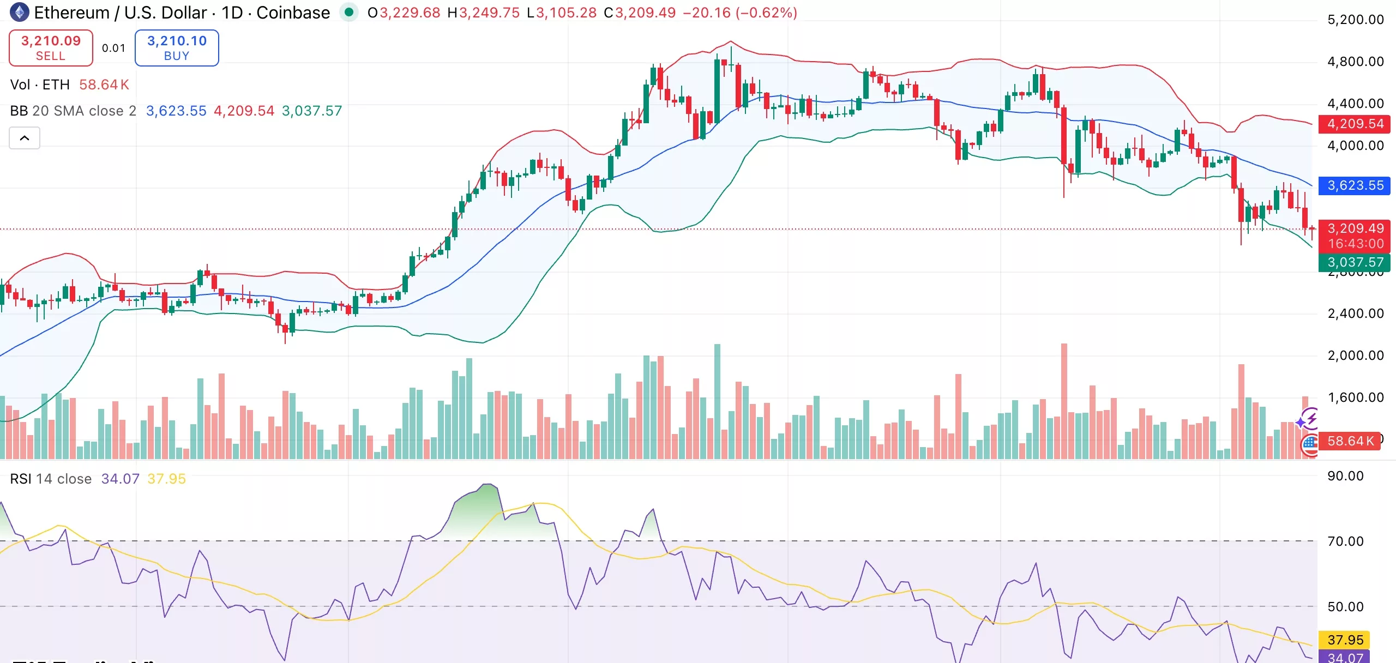1396x663 pixels.
Task: Click the 0.01 spread value
Action: click(113, 48)
